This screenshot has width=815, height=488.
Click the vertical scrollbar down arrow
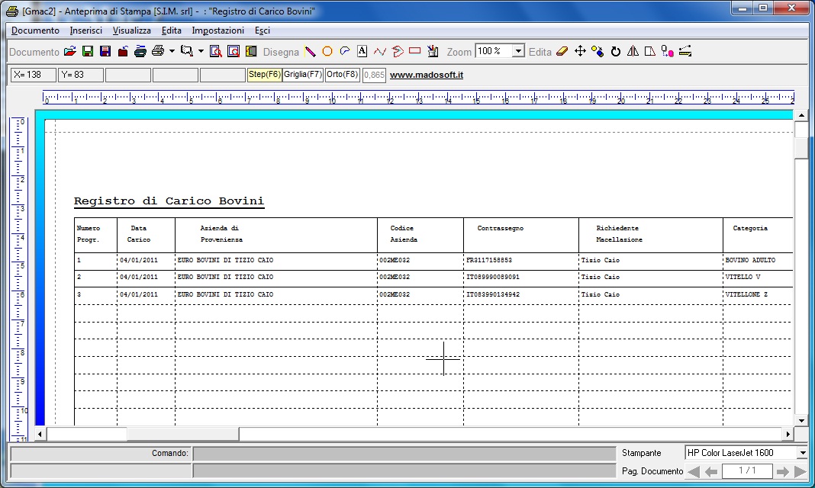click(801, 420)
